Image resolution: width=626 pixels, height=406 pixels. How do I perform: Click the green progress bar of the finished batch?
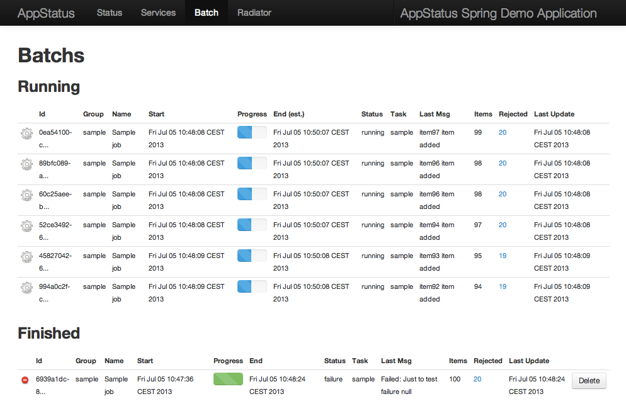(x=227, y=379)
